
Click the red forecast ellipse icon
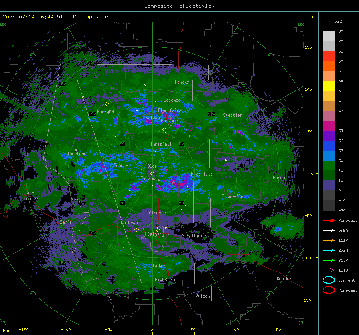tap(329, 290)
